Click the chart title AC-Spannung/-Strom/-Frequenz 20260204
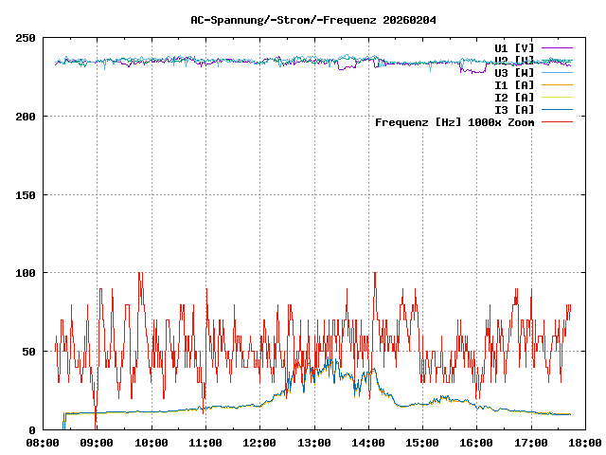Image resolution: width=606 pixels, height=455 pixels. (x=302, y=19)
